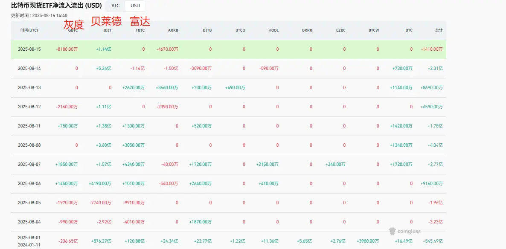Select the 2025-08-05 date cell
The width and height of the screenshot is (506, 249).
pyautogui.click(x=29, y=203)
